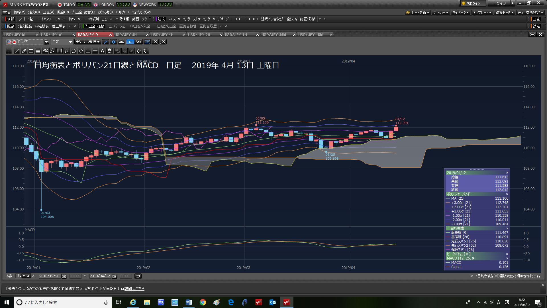The height and width of the screenshot is (308, 547).
Task: Open the 注文(O) menu
Action: click(x=34, y=12)
